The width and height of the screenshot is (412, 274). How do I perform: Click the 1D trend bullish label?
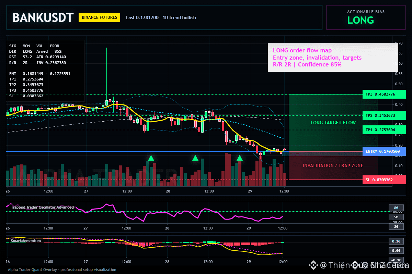click(x=179, y=17)
